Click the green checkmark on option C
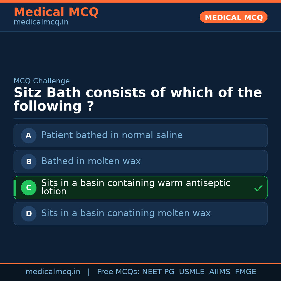281x281 pixels. 258,188
